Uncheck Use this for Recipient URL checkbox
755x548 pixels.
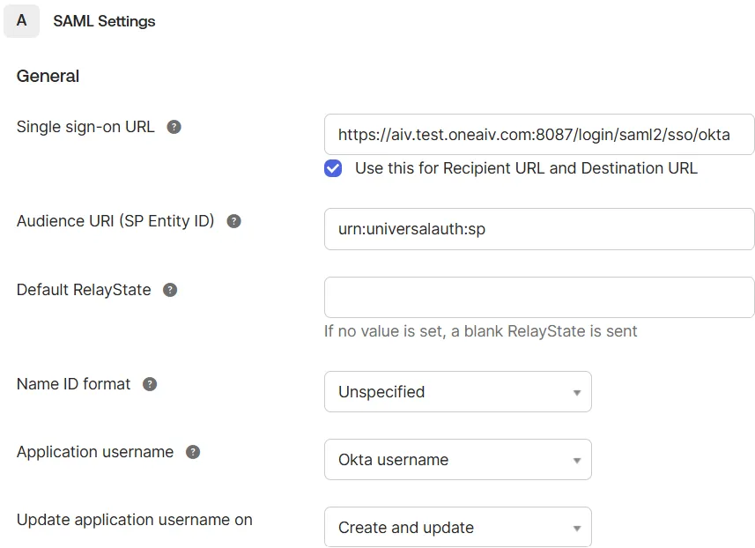click(333, 168)
